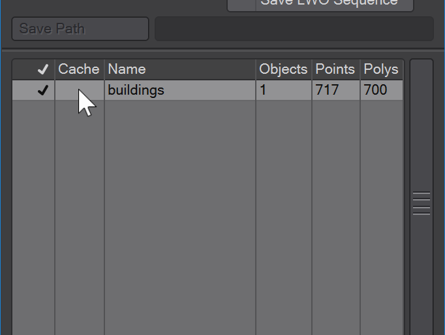Click the Objects column header
Viewport: 445px width, 335px height.
point(284,69)
